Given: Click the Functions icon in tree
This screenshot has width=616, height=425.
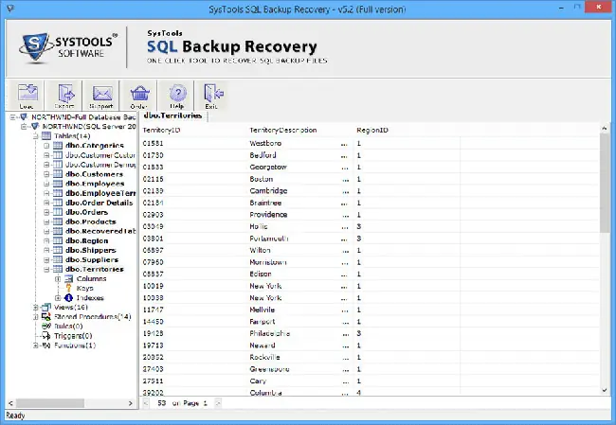Looking at the screenshot, I should click(46, 345).
